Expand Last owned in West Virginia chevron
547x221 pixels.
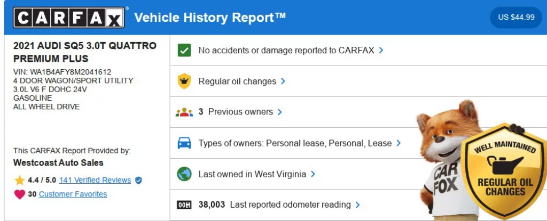(313, 174)
